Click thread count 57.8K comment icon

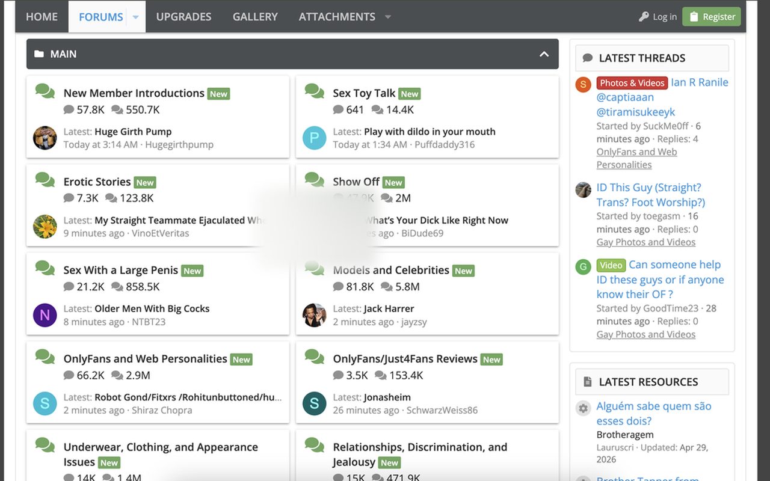coord(69,110)
